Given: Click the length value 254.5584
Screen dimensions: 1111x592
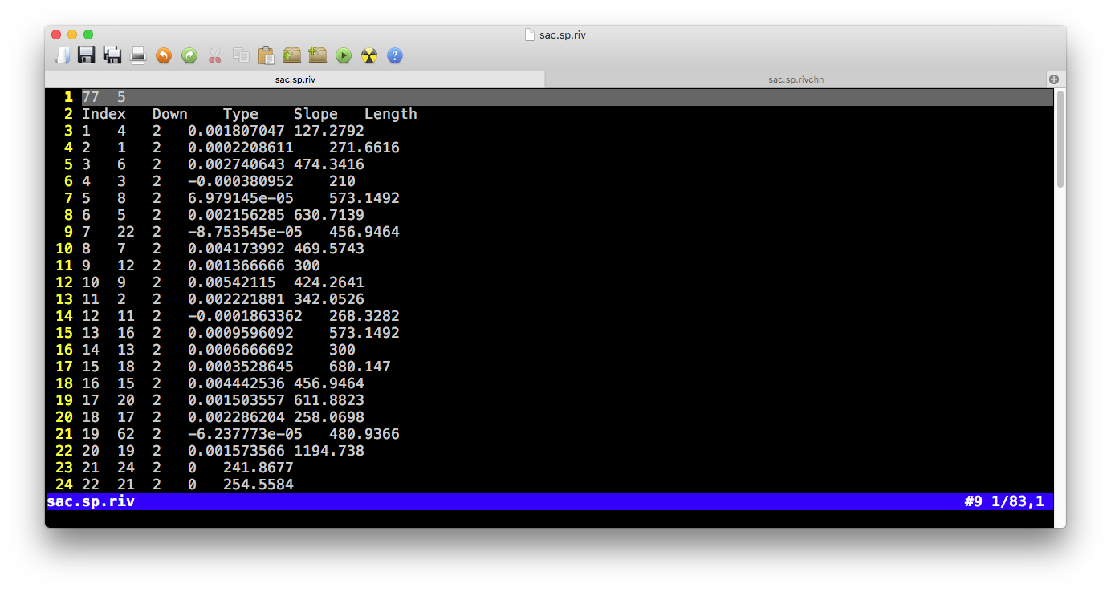Looking at the screenshot, I should pyautogui.click(x=258, y=485).
